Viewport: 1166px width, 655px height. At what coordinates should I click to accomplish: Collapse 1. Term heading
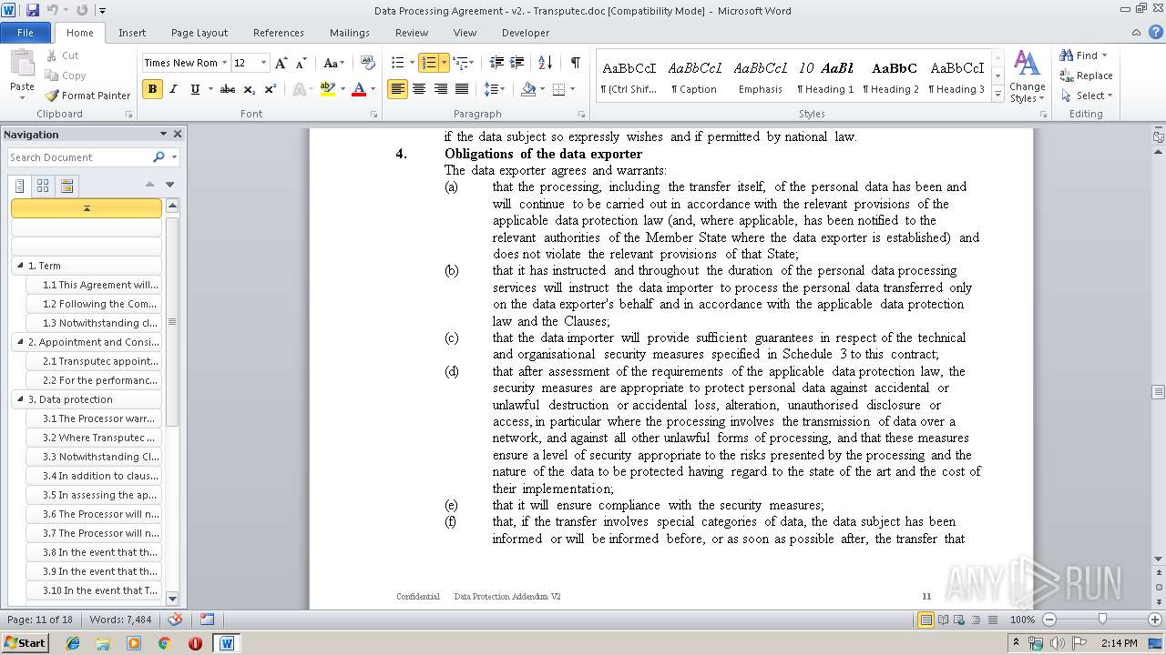[x=21, y=266]
